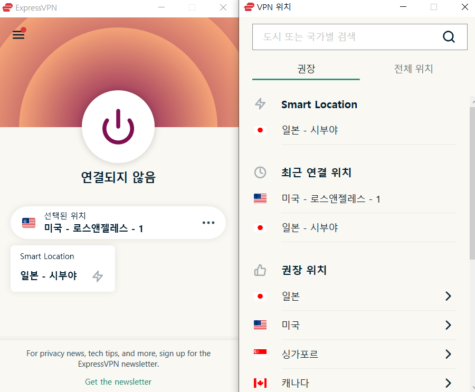This screenshot has width=475, height=392.
Task: Click the 최근 연결 위치 heading
Action: [x=316, y=173]
